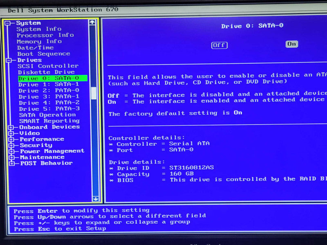Click the Port value SATA-0 in details
Image resolution: width=327 pixels, height=245 pixels.
(x=181, y=149)
